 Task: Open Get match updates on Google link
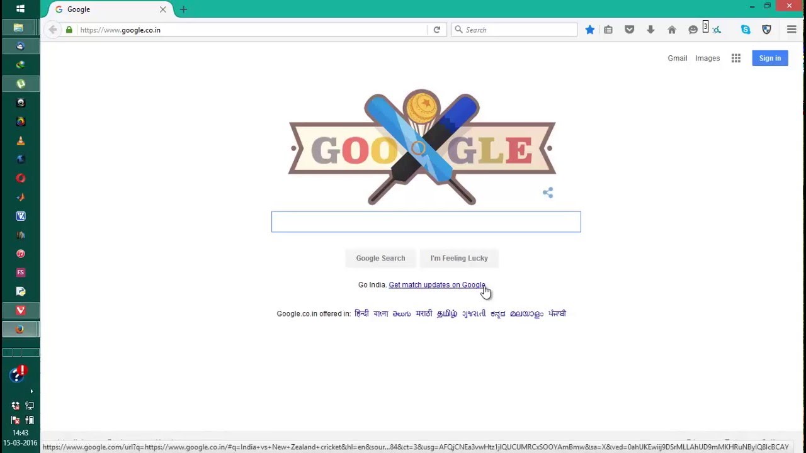437,285
